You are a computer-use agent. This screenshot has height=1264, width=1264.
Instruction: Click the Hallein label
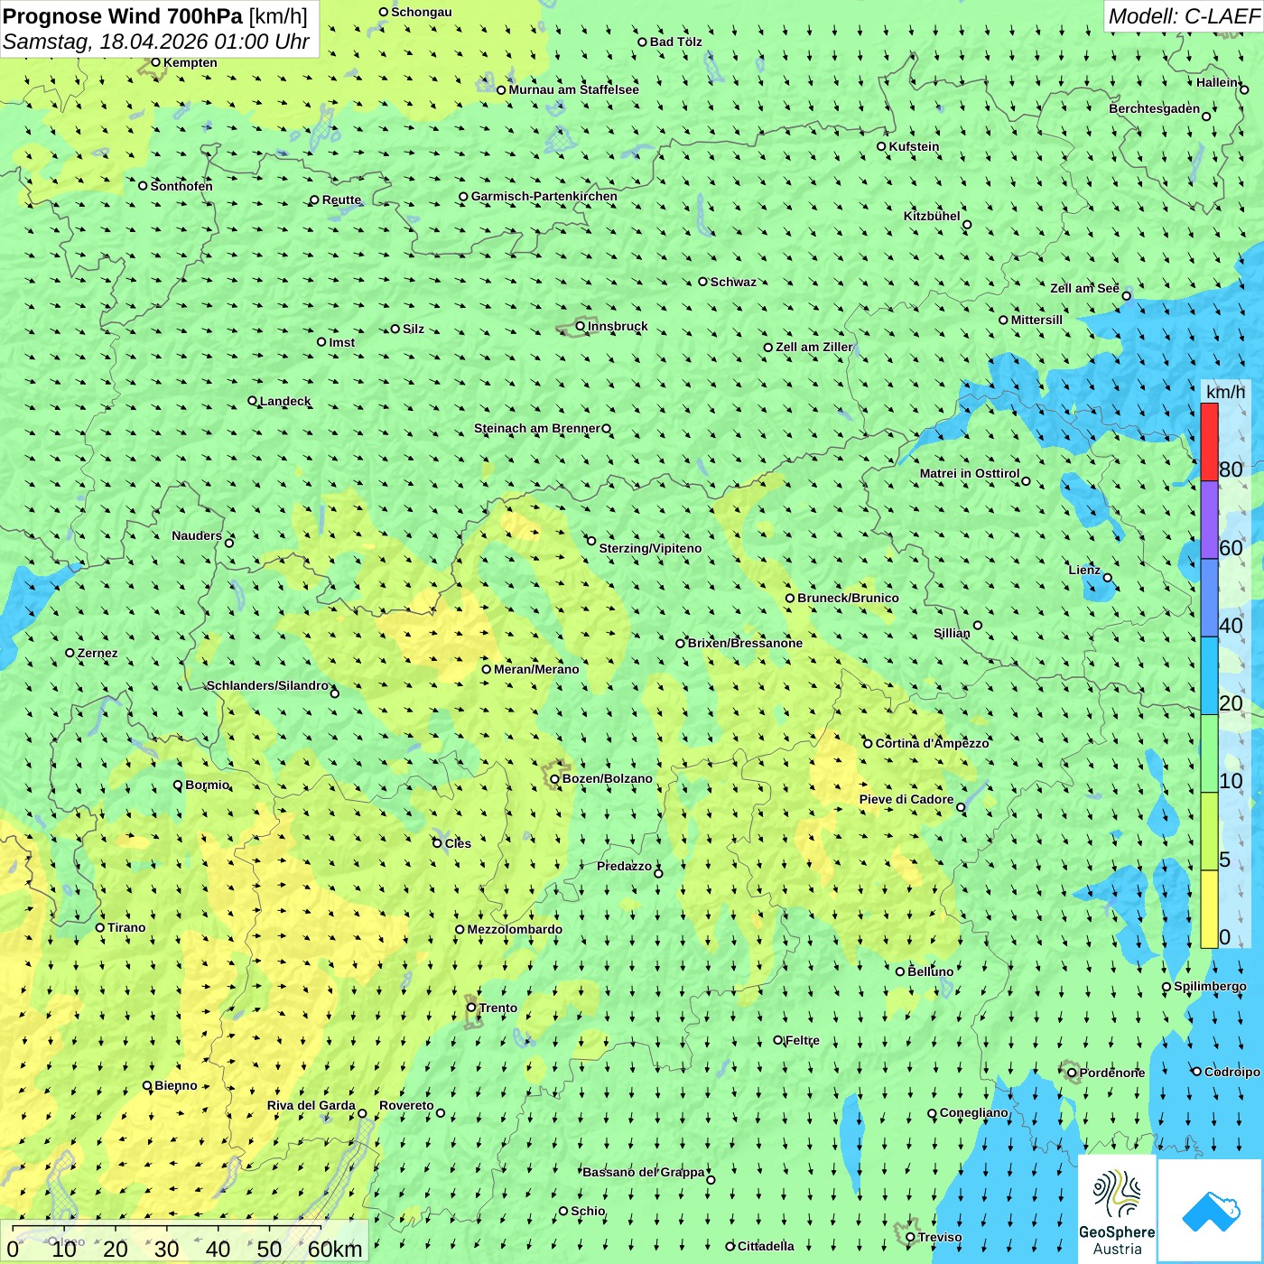[1217, 82]
